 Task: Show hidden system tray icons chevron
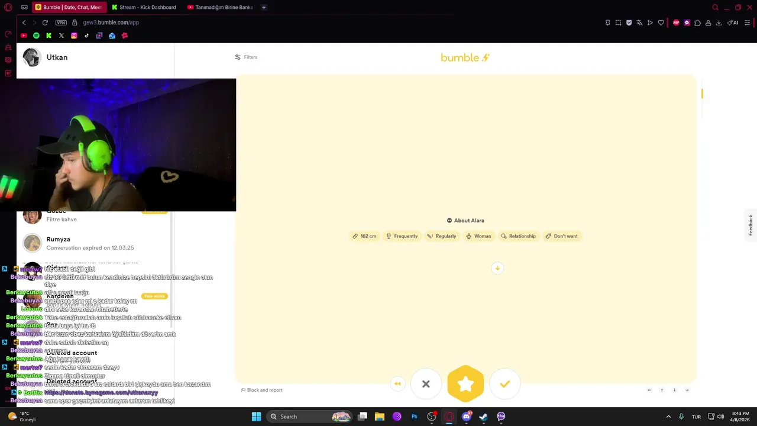click(668, 417)
